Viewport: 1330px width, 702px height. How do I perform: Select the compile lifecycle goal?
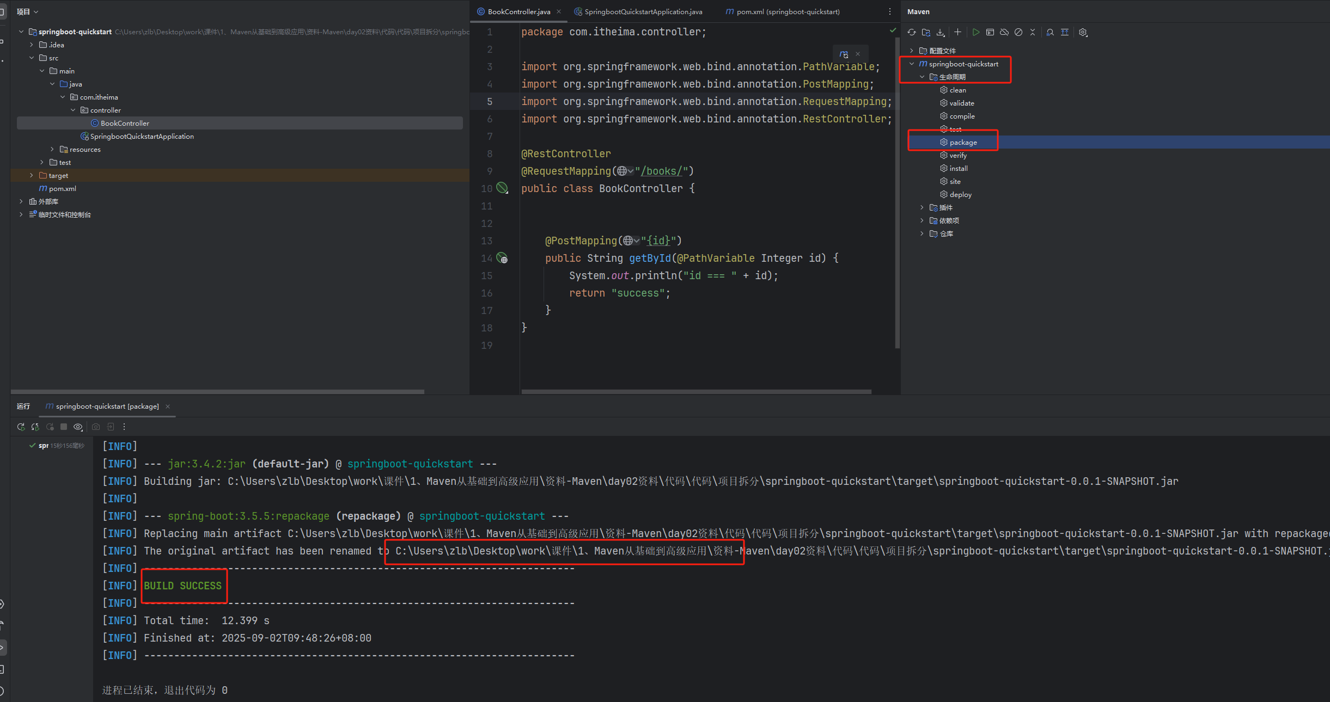[x=957, y=116]
